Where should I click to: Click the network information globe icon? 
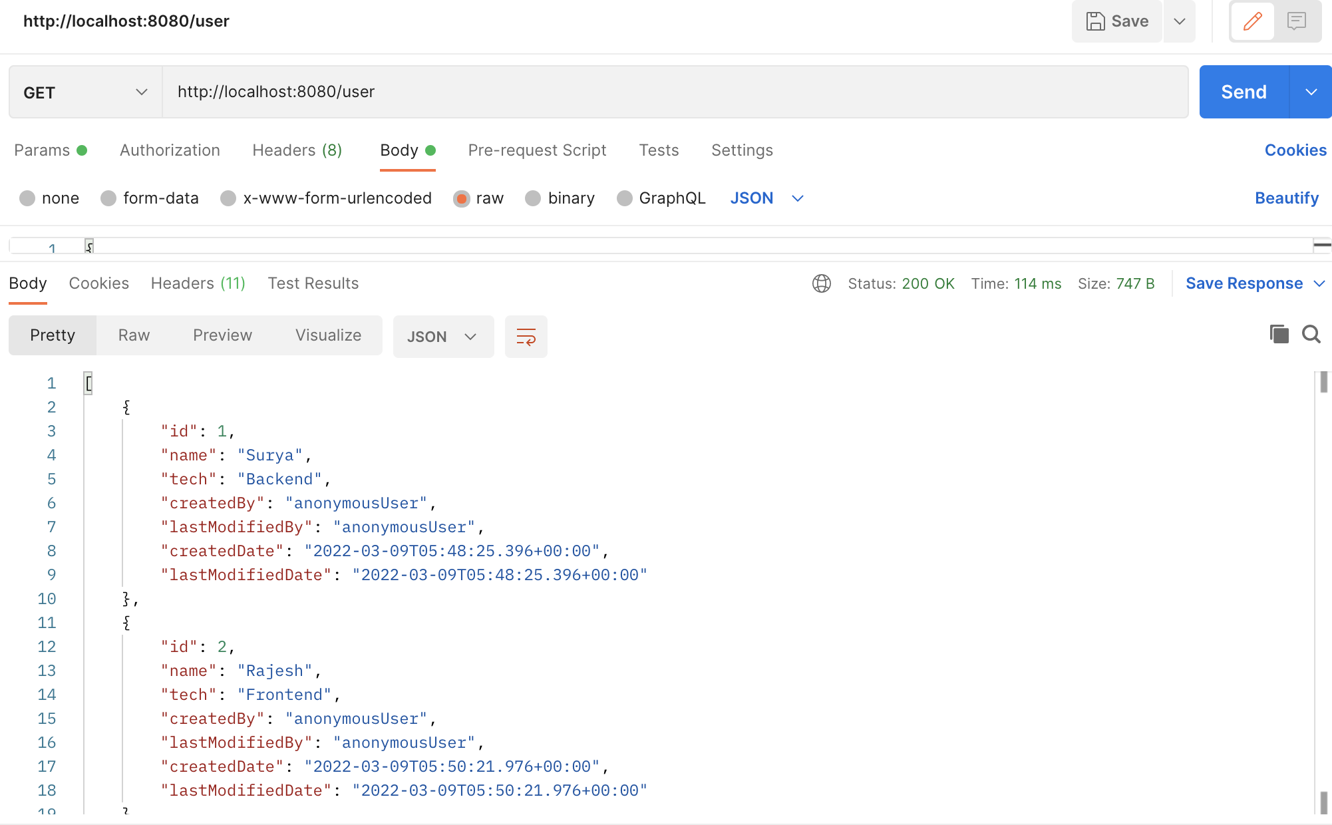(822, 283)
